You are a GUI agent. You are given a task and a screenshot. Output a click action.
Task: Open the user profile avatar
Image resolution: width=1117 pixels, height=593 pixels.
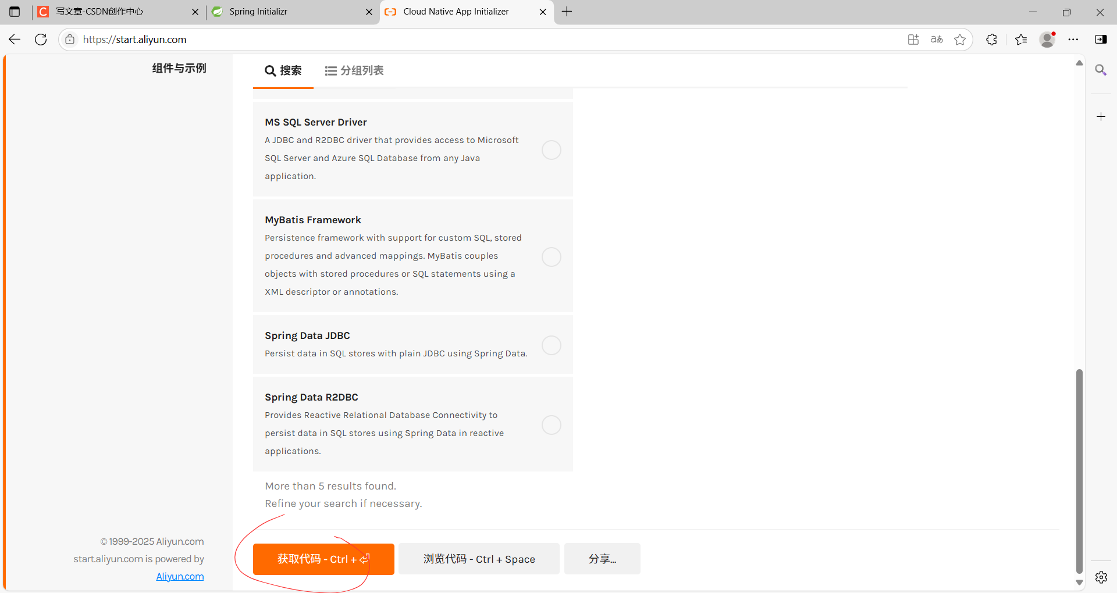coord(1048,40)
